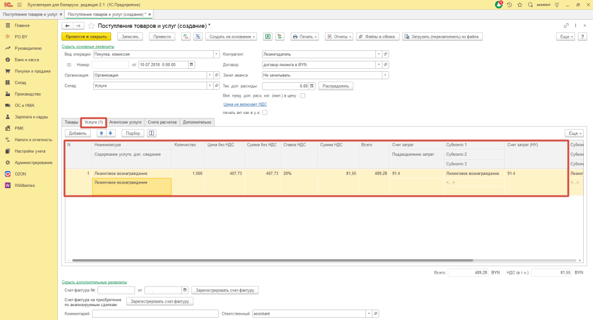Open Wildberries section in sidebar
Screen dimensions: 593x320
point(24,186)
